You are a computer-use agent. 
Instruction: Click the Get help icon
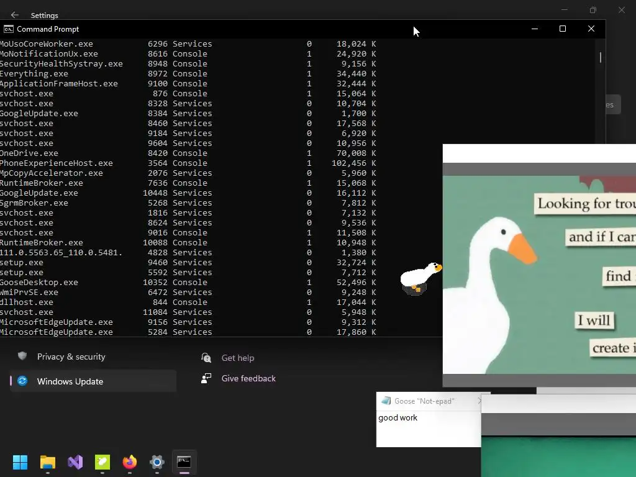pos(206,357)
